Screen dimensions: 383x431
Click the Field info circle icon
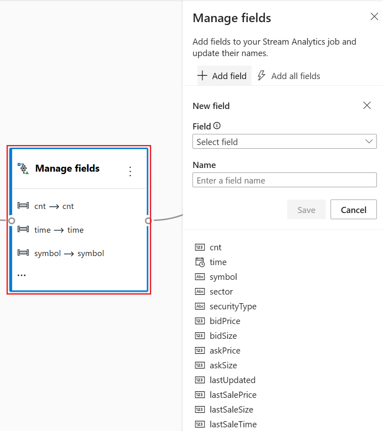217,126
